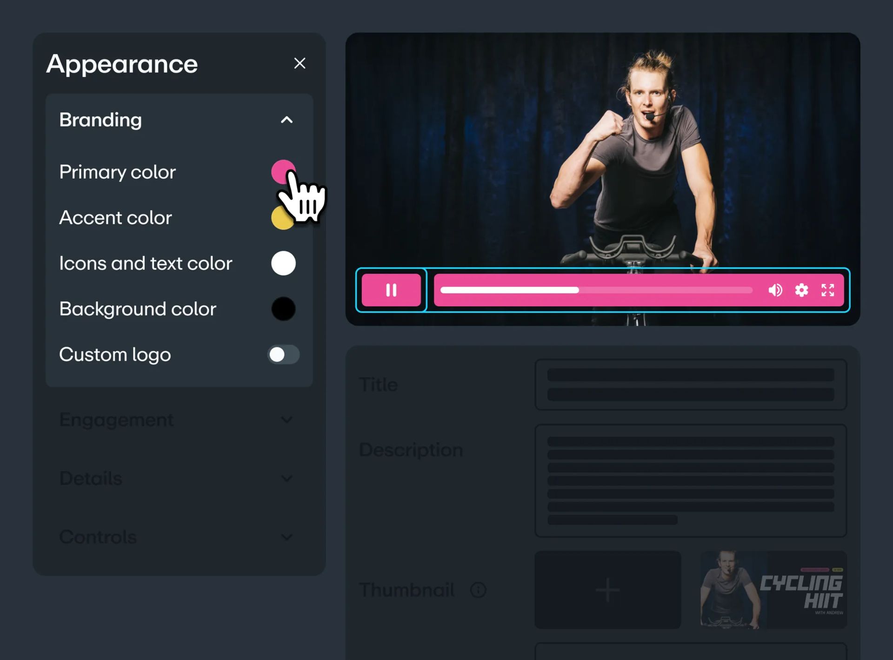
Task: Change the white Icons and text color
Action: pyautogui.click(x=283, y=263)
